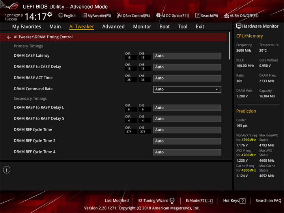Open the Monitor tab
The image size is (284, 213).
142,27
